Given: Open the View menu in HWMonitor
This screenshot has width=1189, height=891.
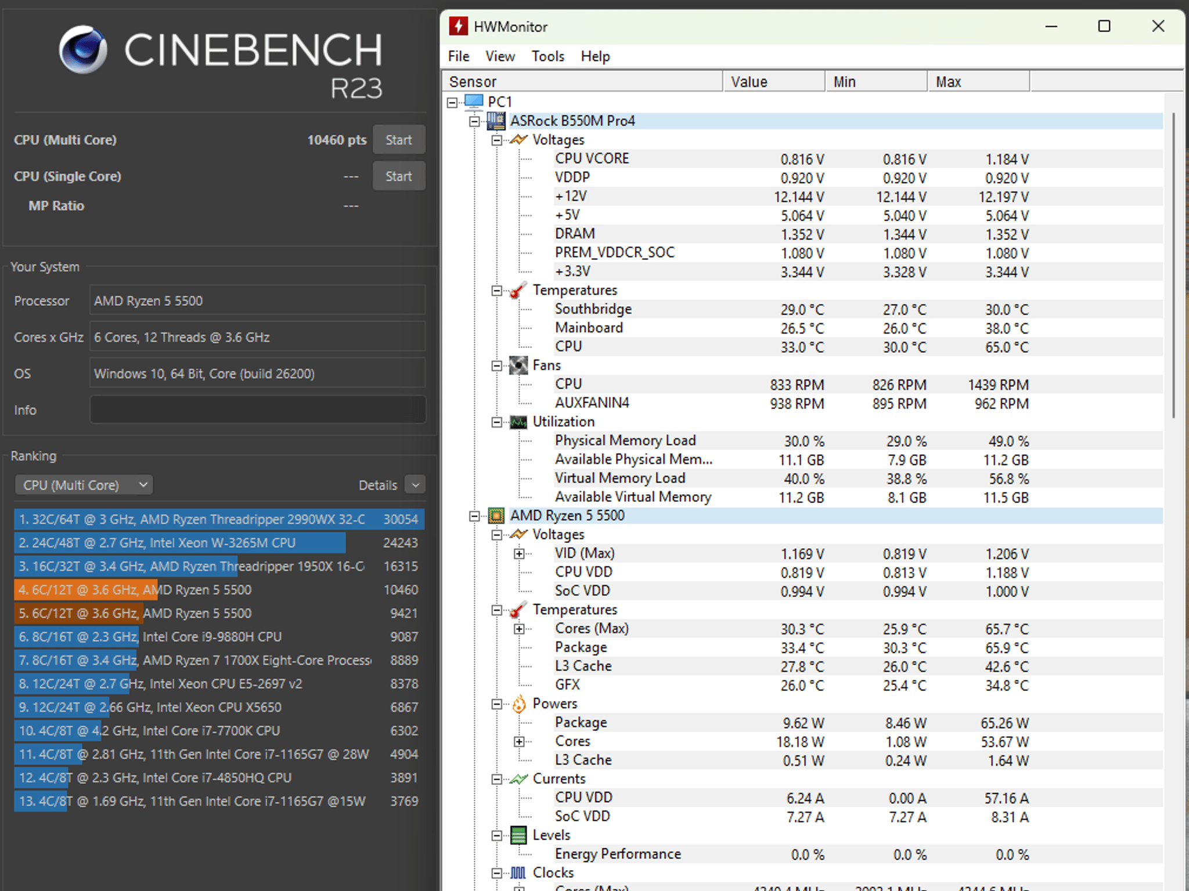Looking at the screenshot, I should (500, 56).
